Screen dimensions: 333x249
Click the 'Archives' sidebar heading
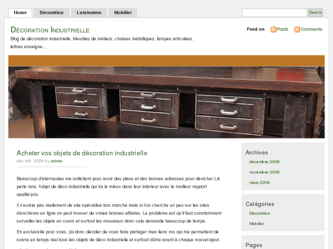257,153
